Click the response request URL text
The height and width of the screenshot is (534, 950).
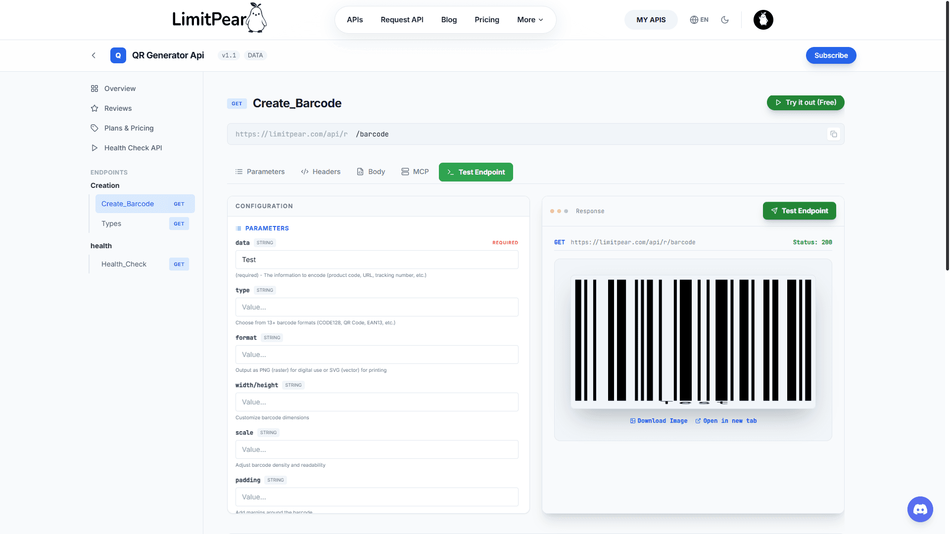pyautogui.click(x=633, y=242)
